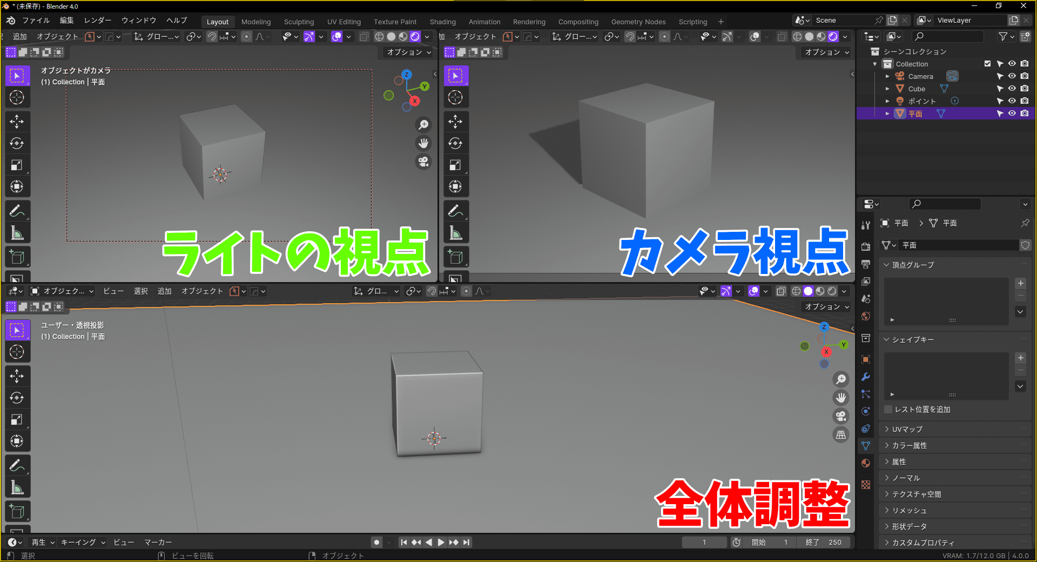Open ファイル menu
The width and height of the screenshot is (1037, 562).
pyautogui.click(x=36, y=21)
